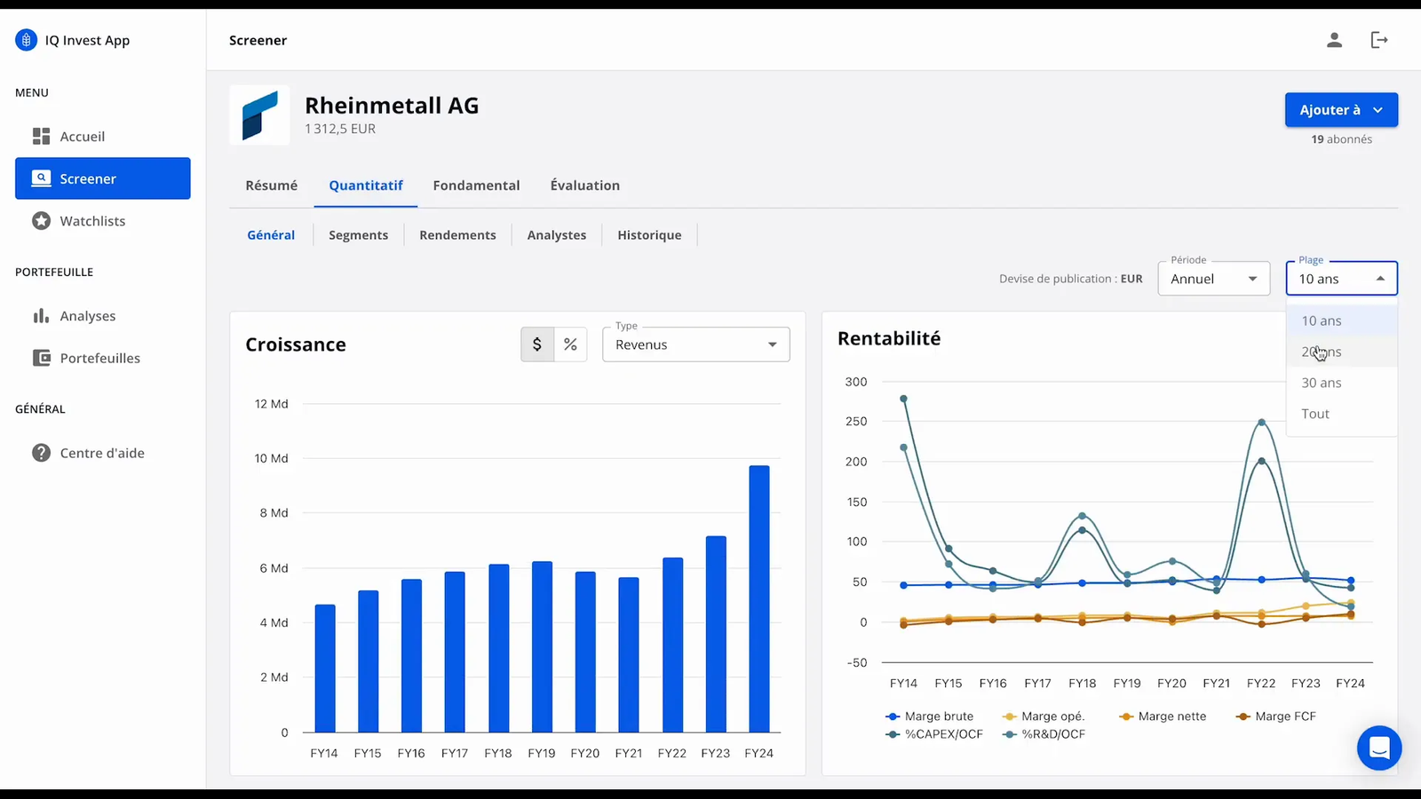This screenshot has height=799, width=1421.
Task: Click the Watchlists star icon
Action: coord(41,221)
